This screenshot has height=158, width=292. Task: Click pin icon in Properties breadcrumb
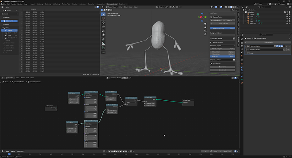(289, 38)
